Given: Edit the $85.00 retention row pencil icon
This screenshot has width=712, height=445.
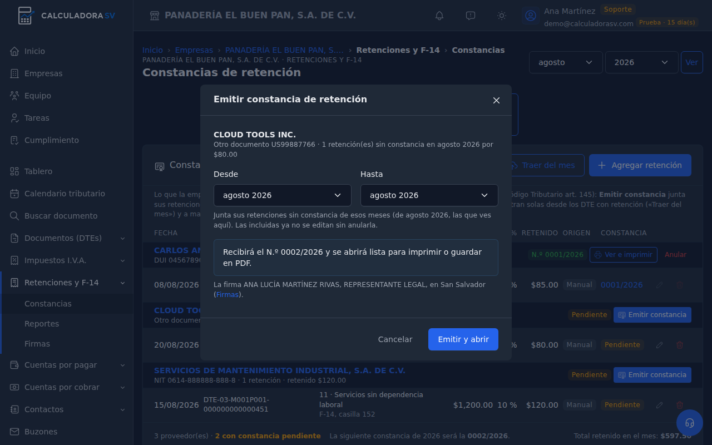Looking at the screenshot, I should tap(660, 285).
